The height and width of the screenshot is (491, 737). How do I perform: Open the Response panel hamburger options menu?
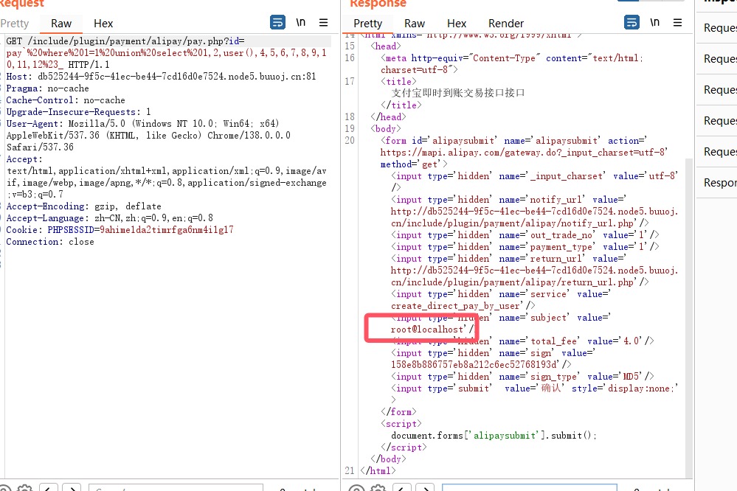coord(677,22)
